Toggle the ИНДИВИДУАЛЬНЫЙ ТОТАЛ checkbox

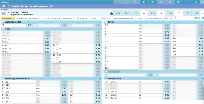point(3,79)
